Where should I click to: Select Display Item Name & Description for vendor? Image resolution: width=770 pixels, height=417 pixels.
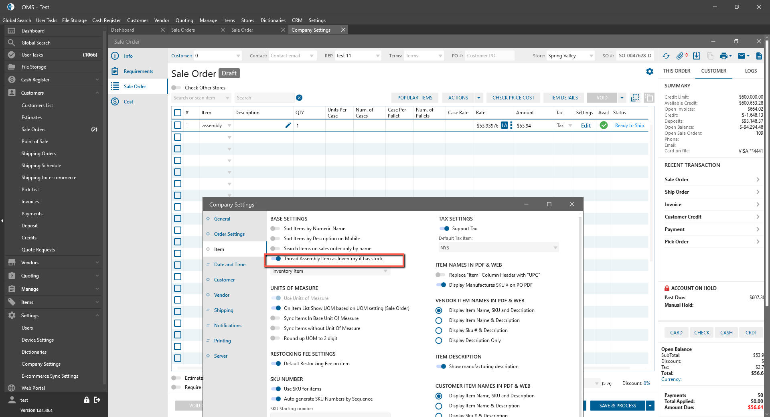(x=439, y=320)
